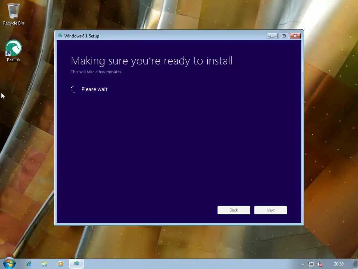Open Windows Media Player from the taskbar
This screenshot has width=358, height=269.
tap(60, 264)
